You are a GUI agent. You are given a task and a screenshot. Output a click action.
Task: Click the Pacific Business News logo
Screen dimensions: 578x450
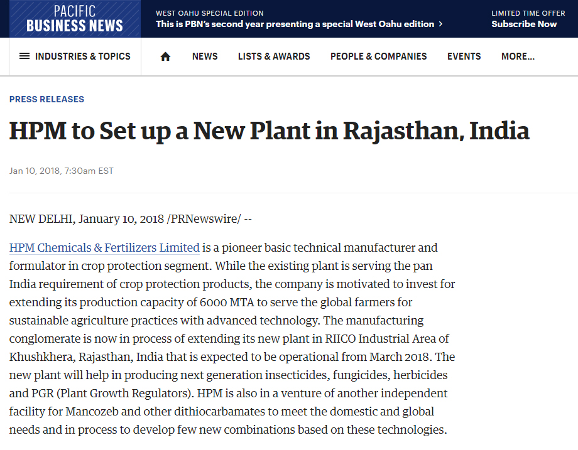click(x=75, y=19)
